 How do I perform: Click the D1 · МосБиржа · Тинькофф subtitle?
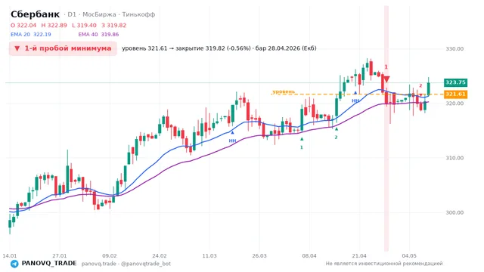pos(111,14)
